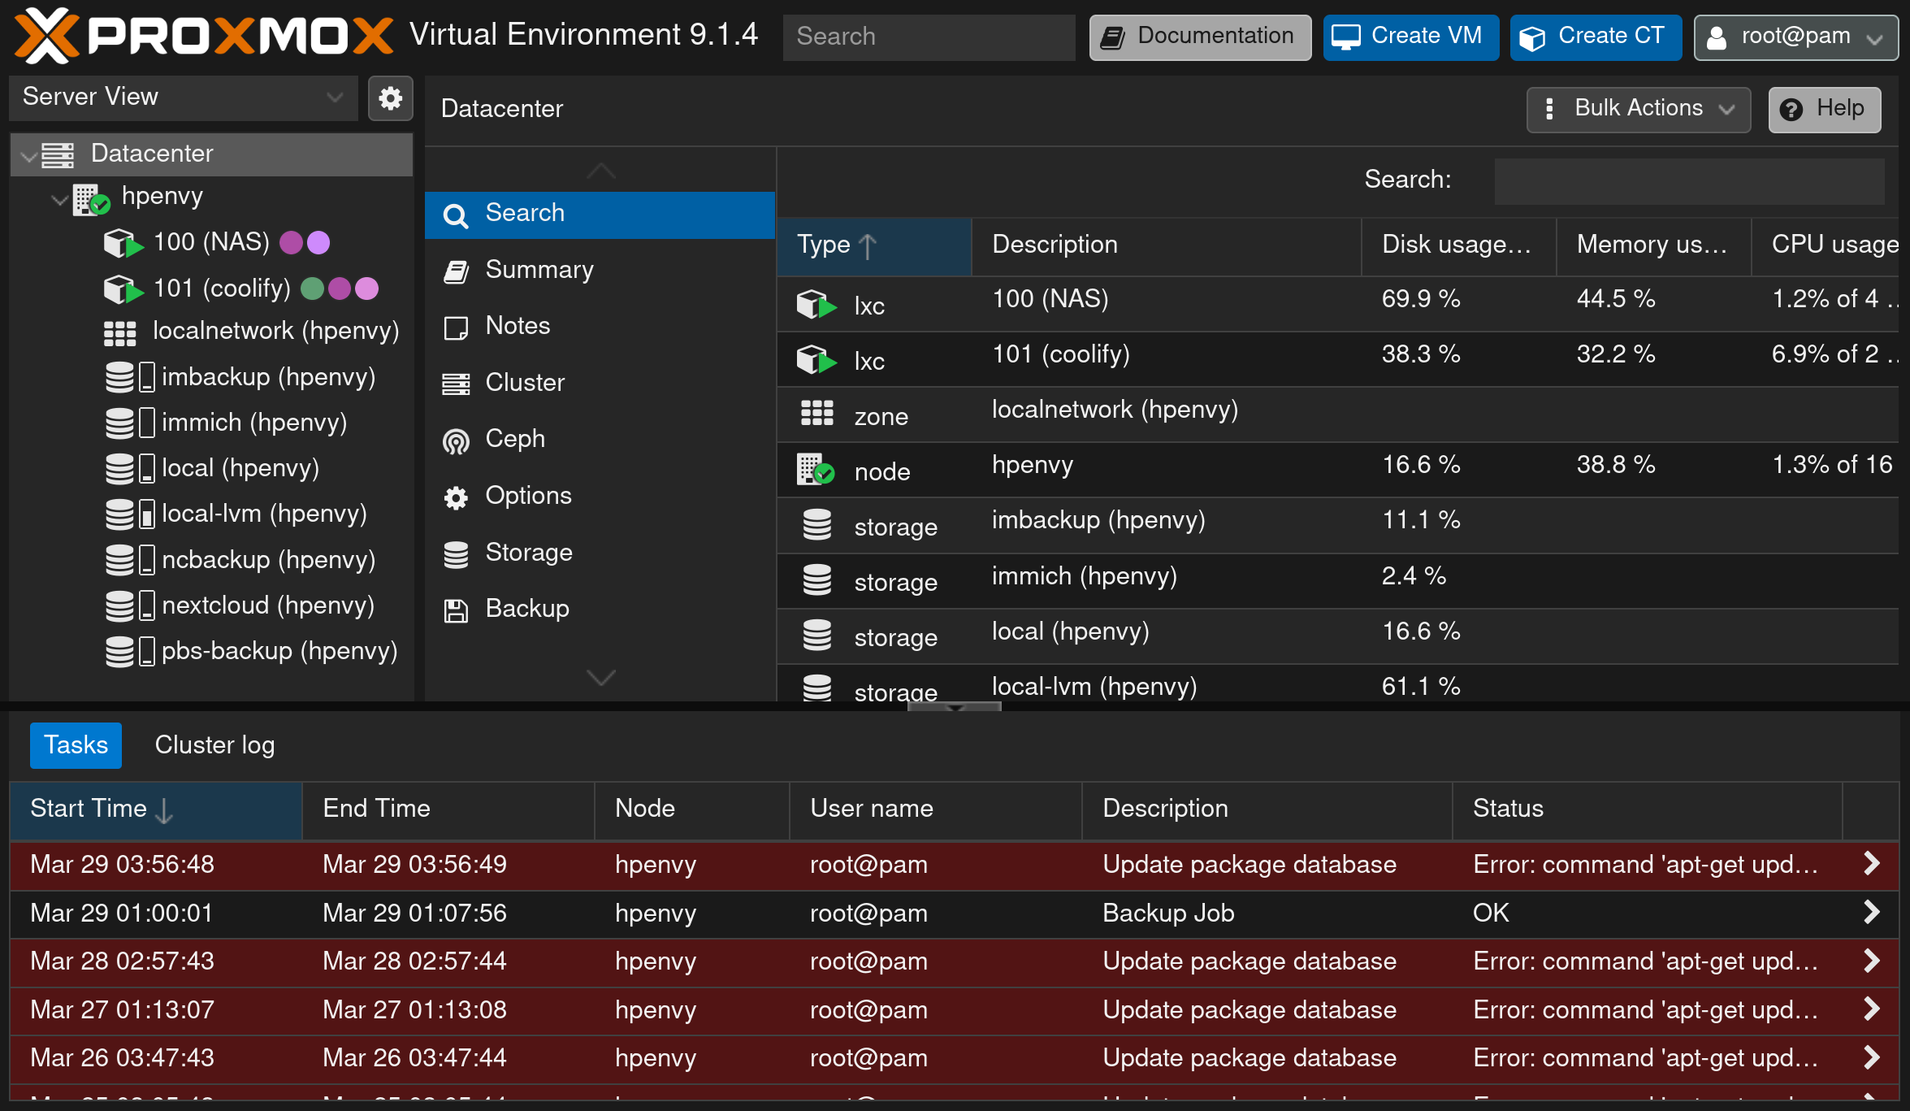Screen dimensions: 1910x1111
Task: Click the hpenvy node icon in tree
Action: click(91, 198)
